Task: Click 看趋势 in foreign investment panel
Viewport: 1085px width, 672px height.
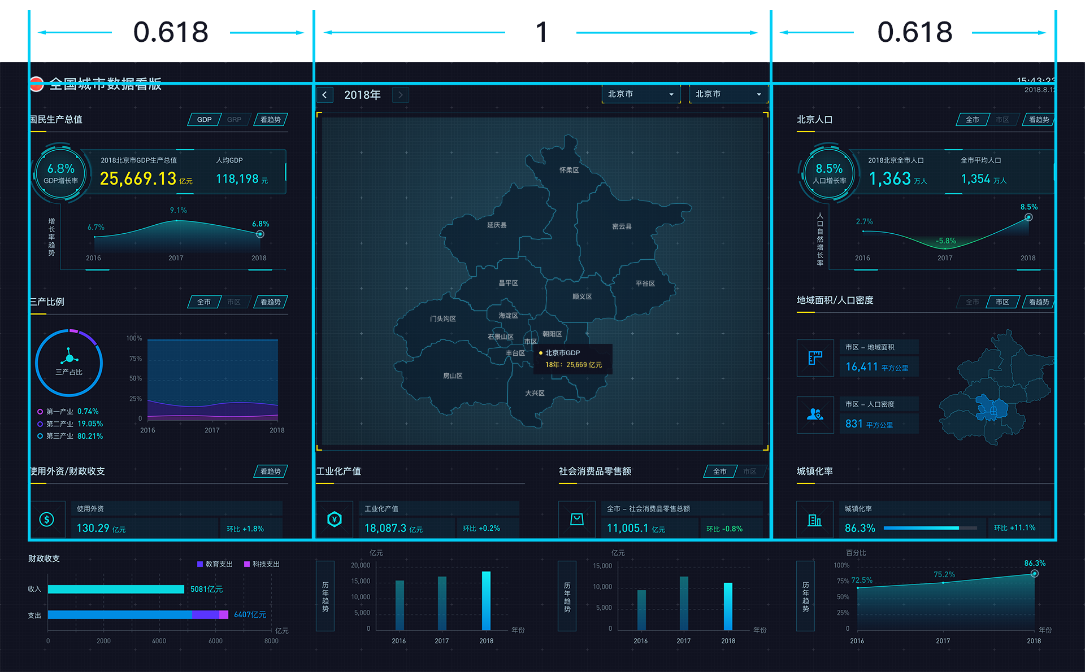Action: click(270, 471)
